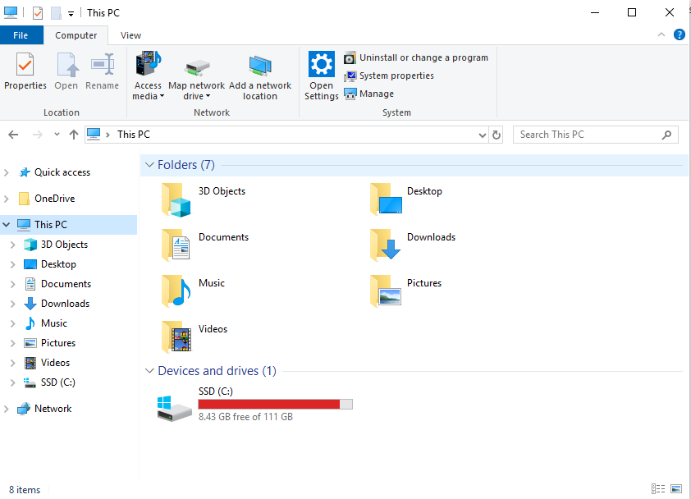Click the SSD (C:) storage usage bar
The image size is (691, 499).
276,405
